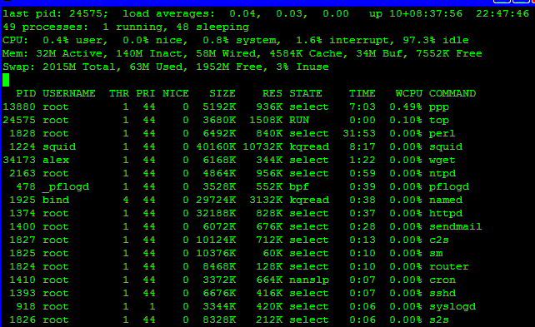Click the RUN state of the top process
Screen dimensions: 535x327
(299, 120)
